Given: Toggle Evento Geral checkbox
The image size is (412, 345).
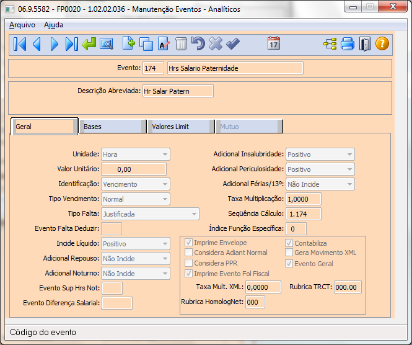Looking at the screenshot, I should [289, 264].
